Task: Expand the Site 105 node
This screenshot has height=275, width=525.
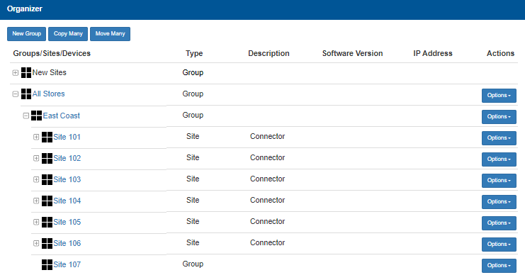Action: (x=36, y=222)
